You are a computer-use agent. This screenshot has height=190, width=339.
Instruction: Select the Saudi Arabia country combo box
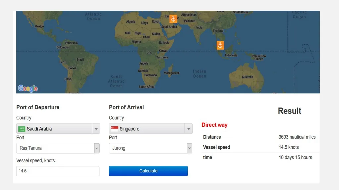[x=58, y=129]
